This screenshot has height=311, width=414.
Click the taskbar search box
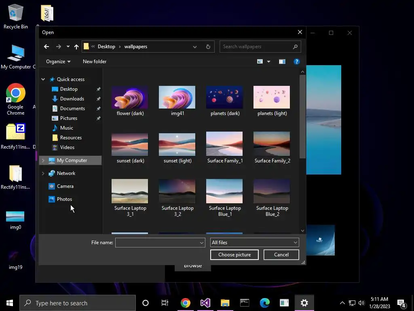pos(78,303)
